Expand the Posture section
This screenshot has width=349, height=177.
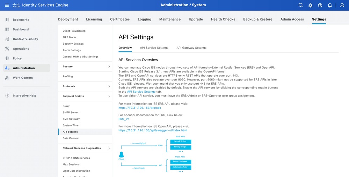coord(109,67)
